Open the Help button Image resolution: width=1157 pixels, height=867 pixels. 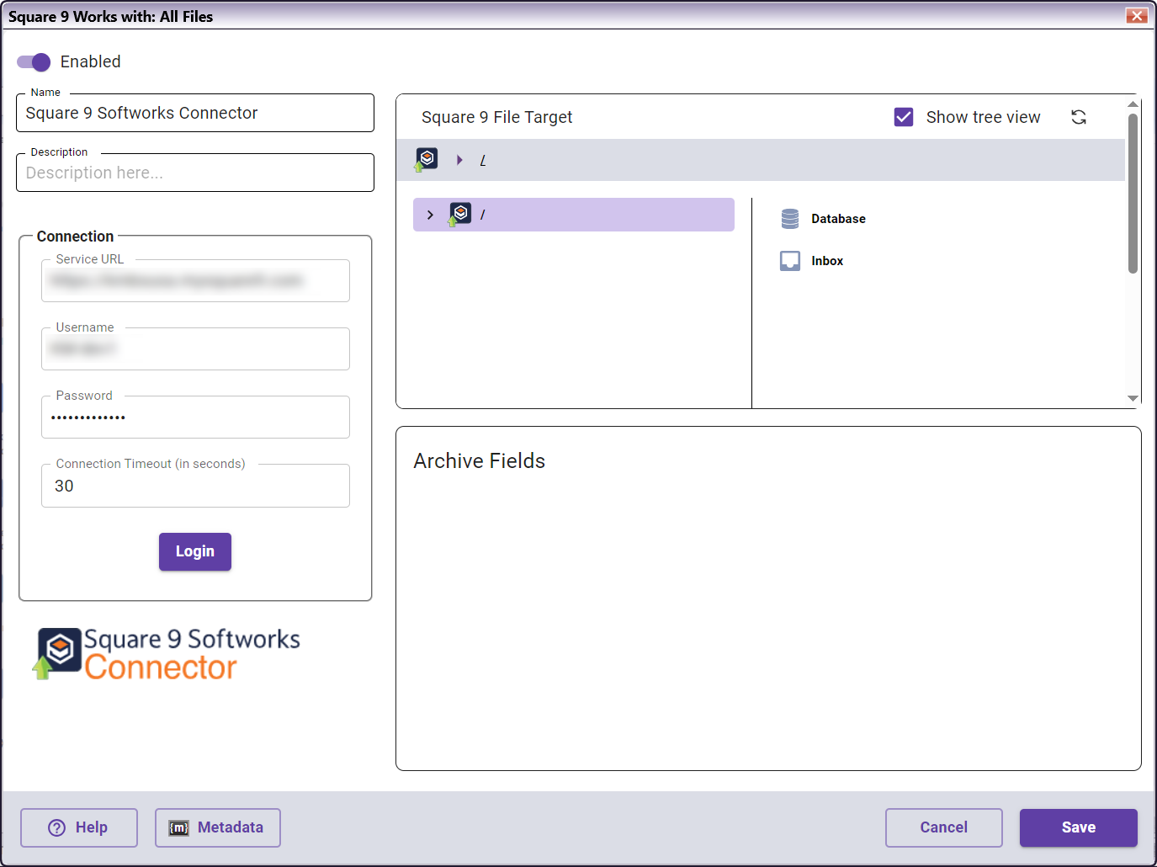[79, 827]
